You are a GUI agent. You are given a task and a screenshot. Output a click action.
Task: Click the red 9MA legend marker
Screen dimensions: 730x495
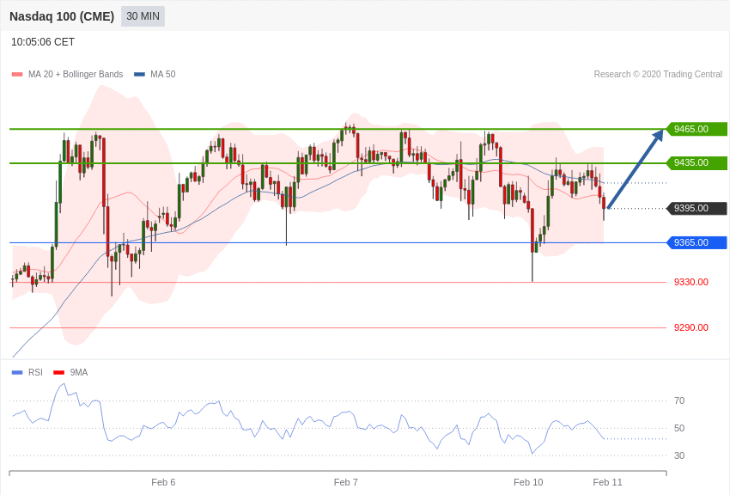59,372
